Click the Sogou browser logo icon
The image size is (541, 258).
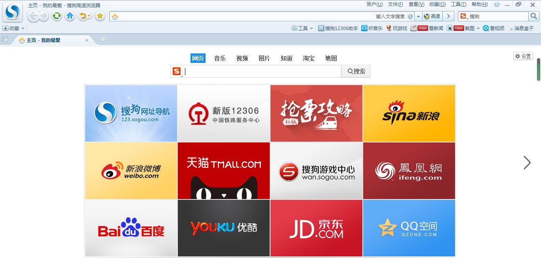pyautogui.click(x=13, y=12)
